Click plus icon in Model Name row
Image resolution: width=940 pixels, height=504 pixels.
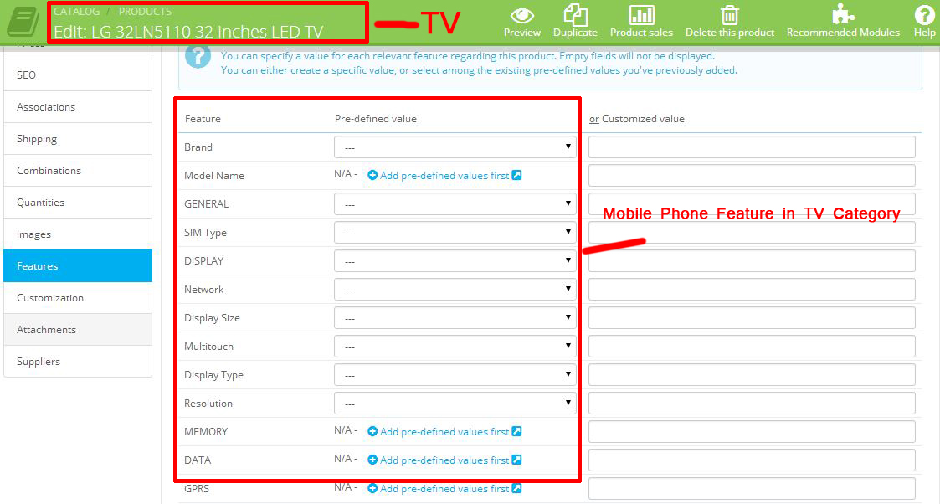coord(372,176)
